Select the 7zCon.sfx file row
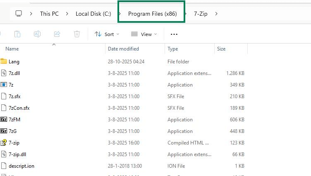311x176 pixels. coord(19,108)
